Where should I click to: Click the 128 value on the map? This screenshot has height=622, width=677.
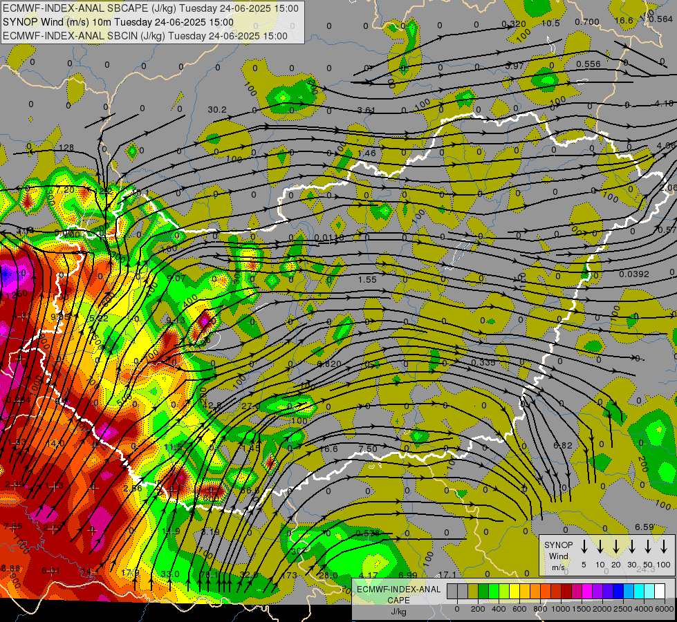[66, 148]
